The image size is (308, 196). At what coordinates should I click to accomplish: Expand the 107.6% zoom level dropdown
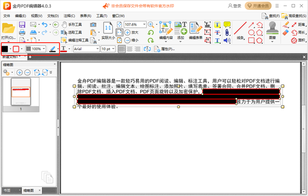click(144, 25)
